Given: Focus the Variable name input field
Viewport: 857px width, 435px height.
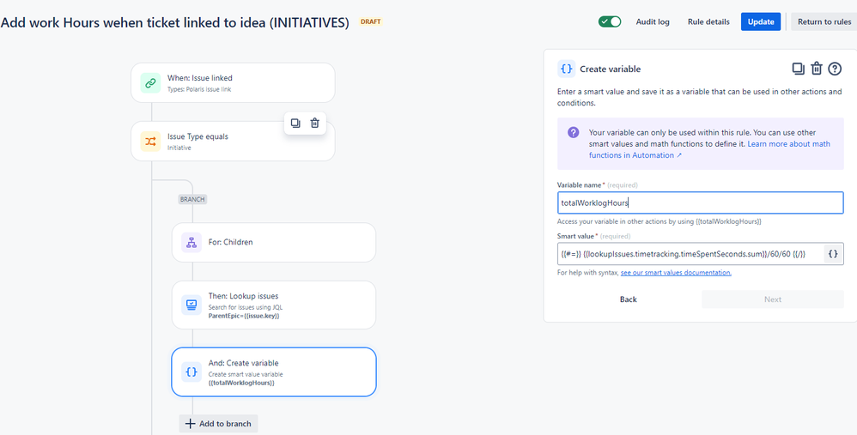Looking at the screenshot, I should coord(700,202).
